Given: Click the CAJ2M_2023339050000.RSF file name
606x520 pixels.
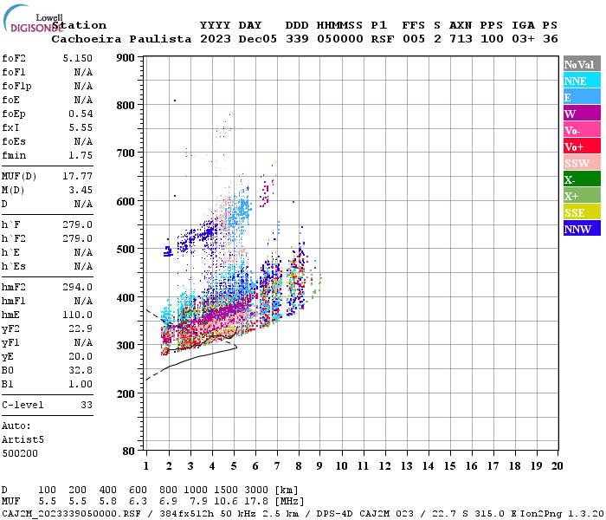Looking at the screenshot, I should (71, 514).
